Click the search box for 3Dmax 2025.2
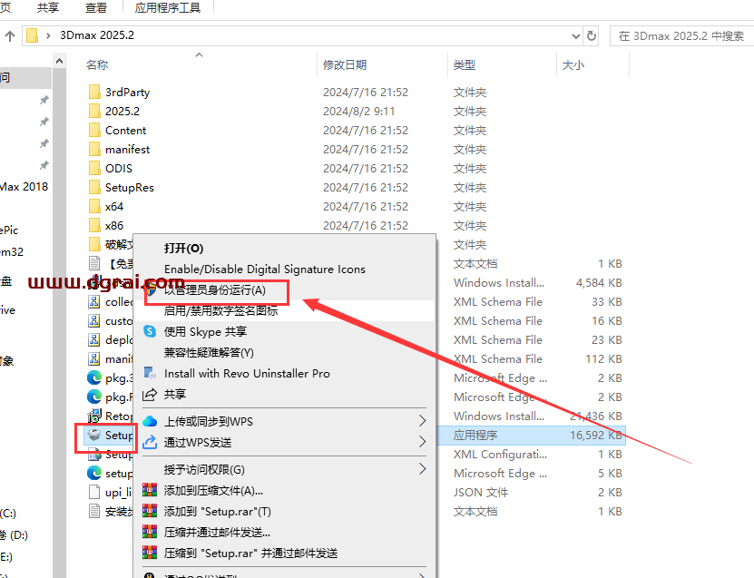Screen dimensions: 754x578 [x=682, y=36]
